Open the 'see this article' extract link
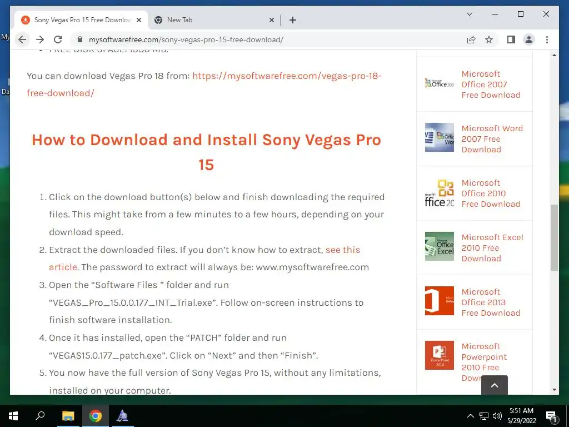This screenshot has height=427, width=569. [x=204, y=259]
